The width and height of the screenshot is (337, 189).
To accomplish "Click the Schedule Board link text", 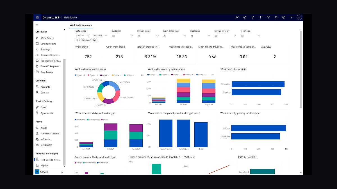I will pos(48,44).
